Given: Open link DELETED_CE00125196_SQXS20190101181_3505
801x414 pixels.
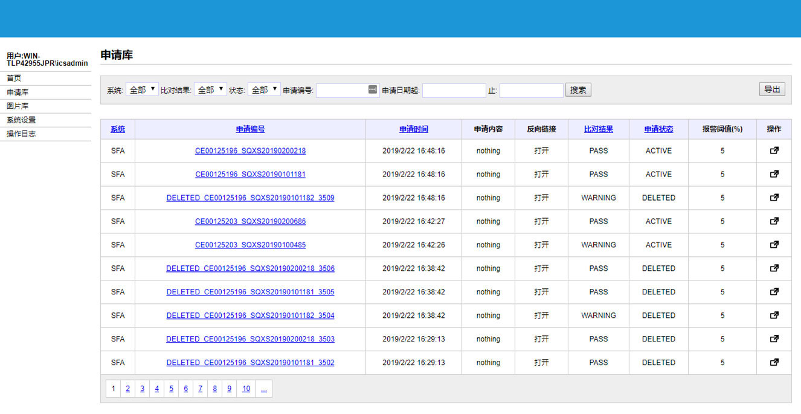Looking at the screenshot, I should [x=250, y=293].
